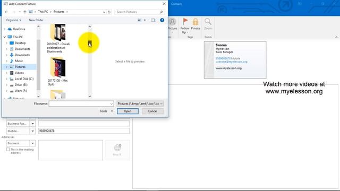This screenshot has height=191, width=340.
Task: Click the Open button
Action: (127, 111)
